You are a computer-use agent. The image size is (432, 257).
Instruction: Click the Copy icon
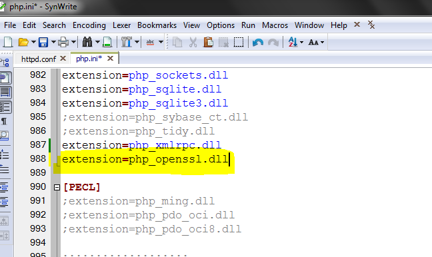click(x=177, y=42)
